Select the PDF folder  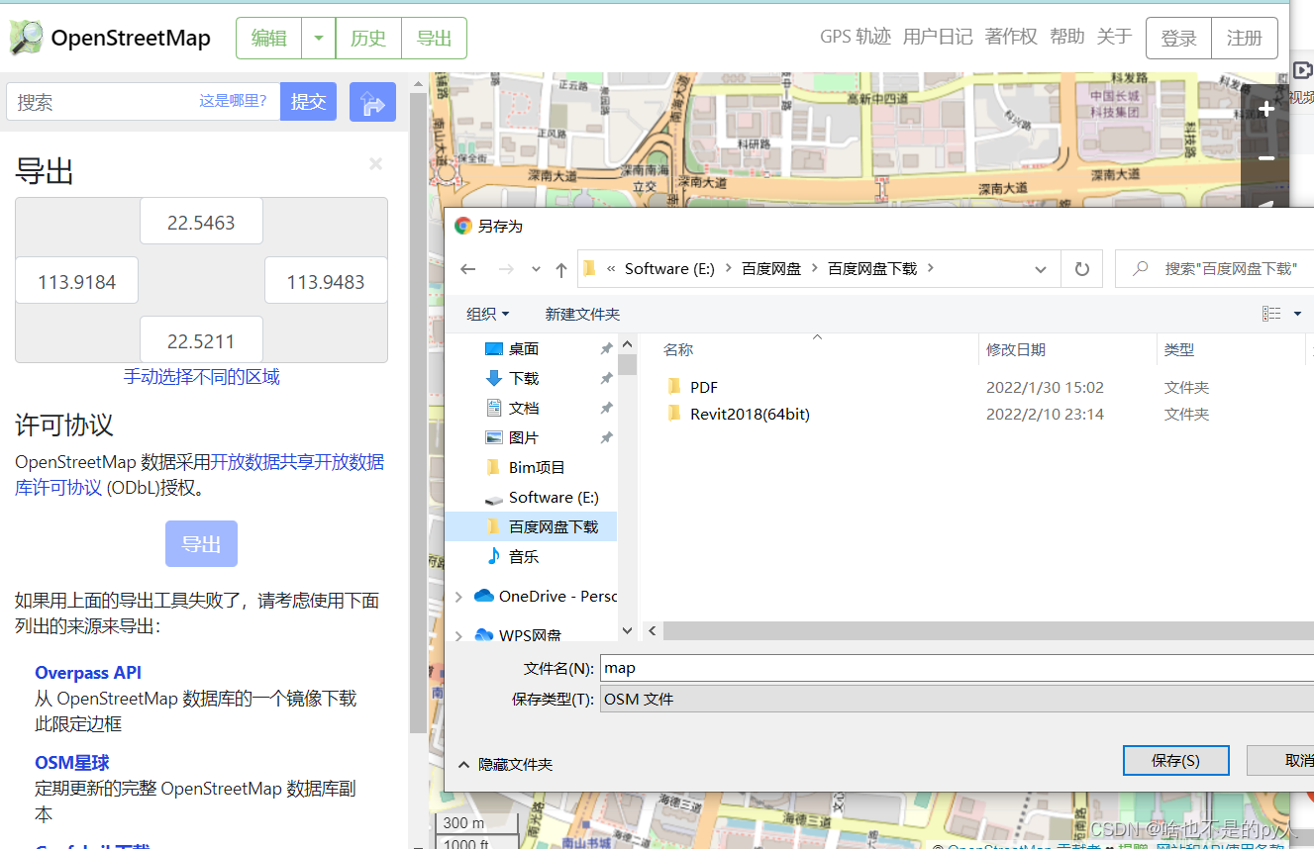[x=704, y=387]
